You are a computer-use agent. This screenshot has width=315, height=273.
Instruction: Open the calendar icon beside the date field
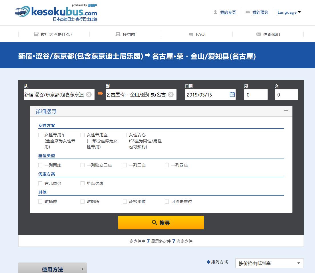[232, 95]
